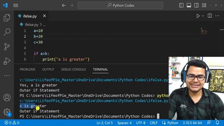Select the TERMINAL panel tab
This screenshot has height=126, width=224.
(x=100, y=69)
